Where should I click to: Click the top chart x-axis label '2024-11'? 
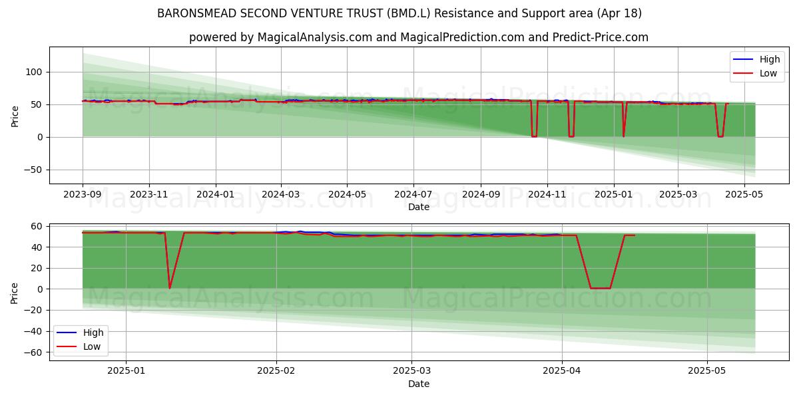(547, 195)
